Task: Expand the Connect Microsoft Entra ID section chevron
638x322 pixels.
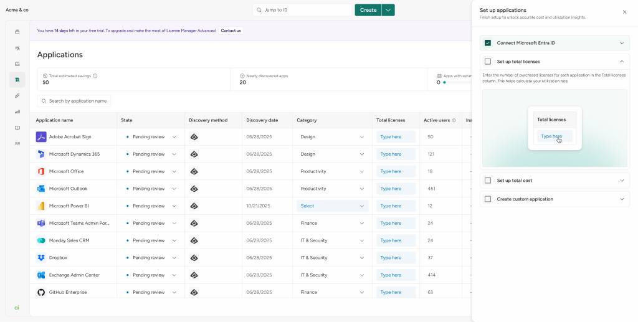Action: click(x=622, y=43)
